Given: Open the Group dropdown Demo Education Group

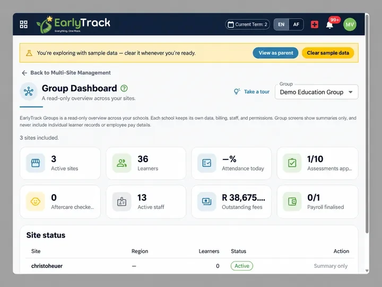Looking at the screenshot, I should pyautogui.click(x=316, y=92).
